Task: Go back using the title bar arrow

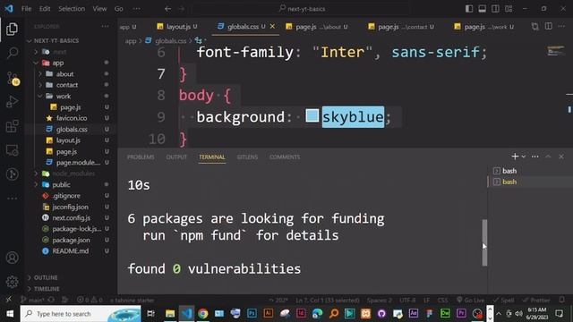Action: coord(167,9)
